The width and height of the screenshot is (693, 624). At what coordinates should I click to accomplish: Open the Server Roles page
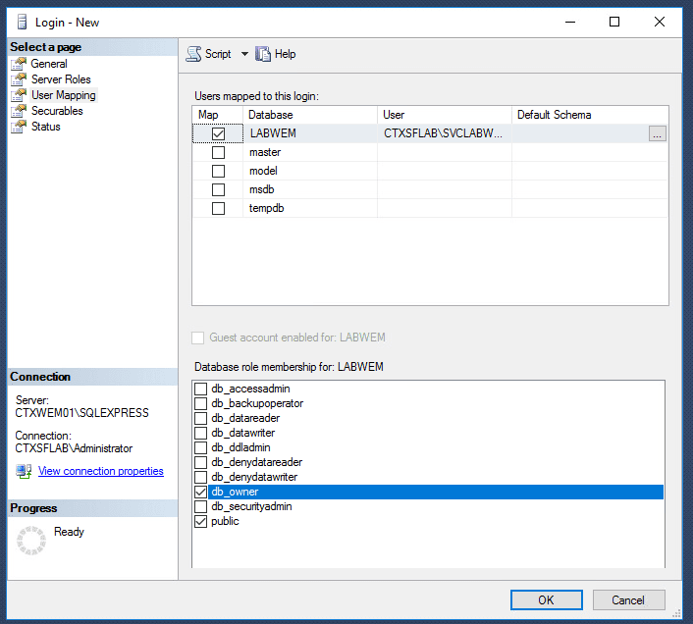click(61, 79)
